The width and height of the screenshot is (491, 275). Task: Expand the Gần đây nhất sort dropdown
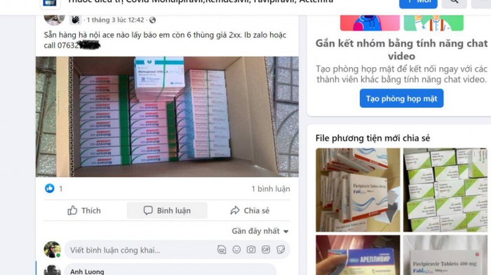coord(260,231)
